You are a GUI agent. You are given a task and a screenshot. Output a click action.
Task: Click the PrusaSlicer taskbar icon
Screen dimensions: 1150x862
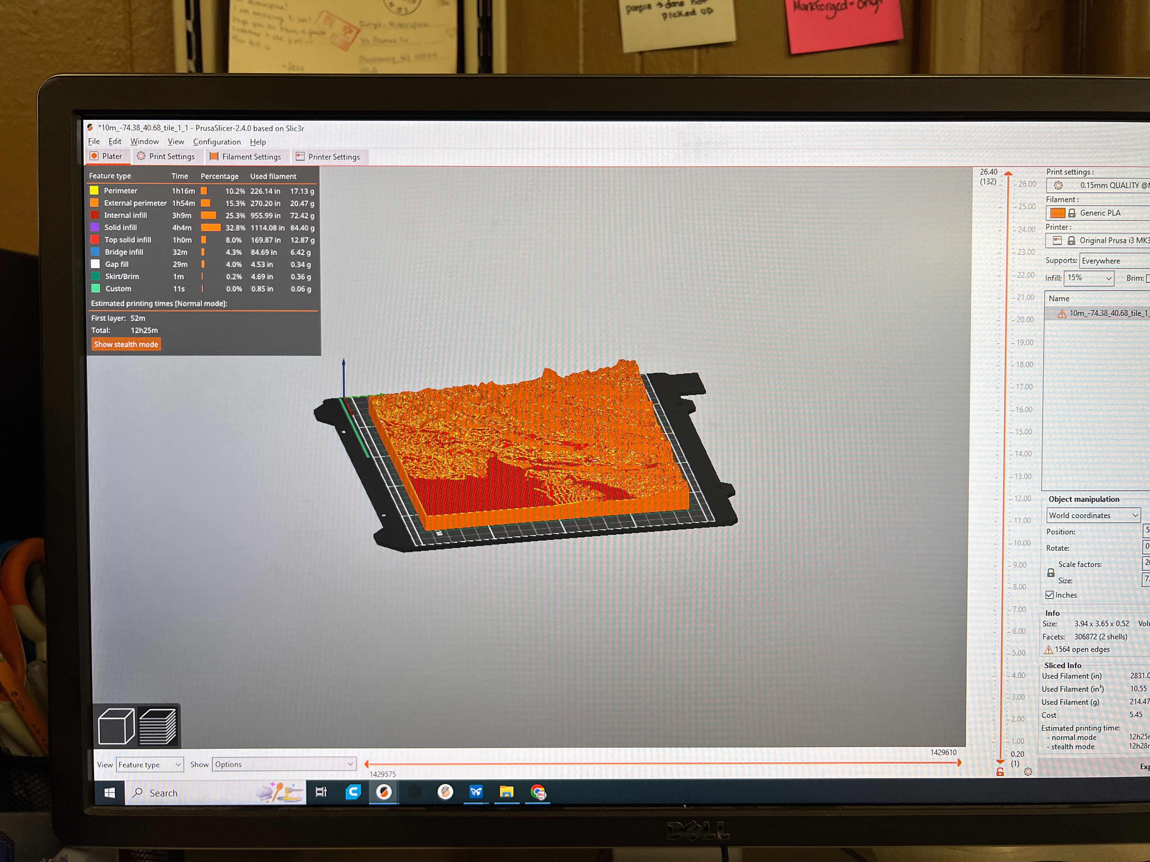384,792
